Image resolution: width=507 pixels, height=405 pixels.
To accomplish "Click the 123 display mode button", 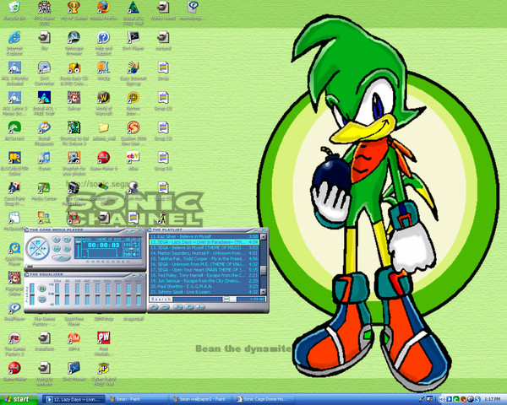I will coord(127,245).
